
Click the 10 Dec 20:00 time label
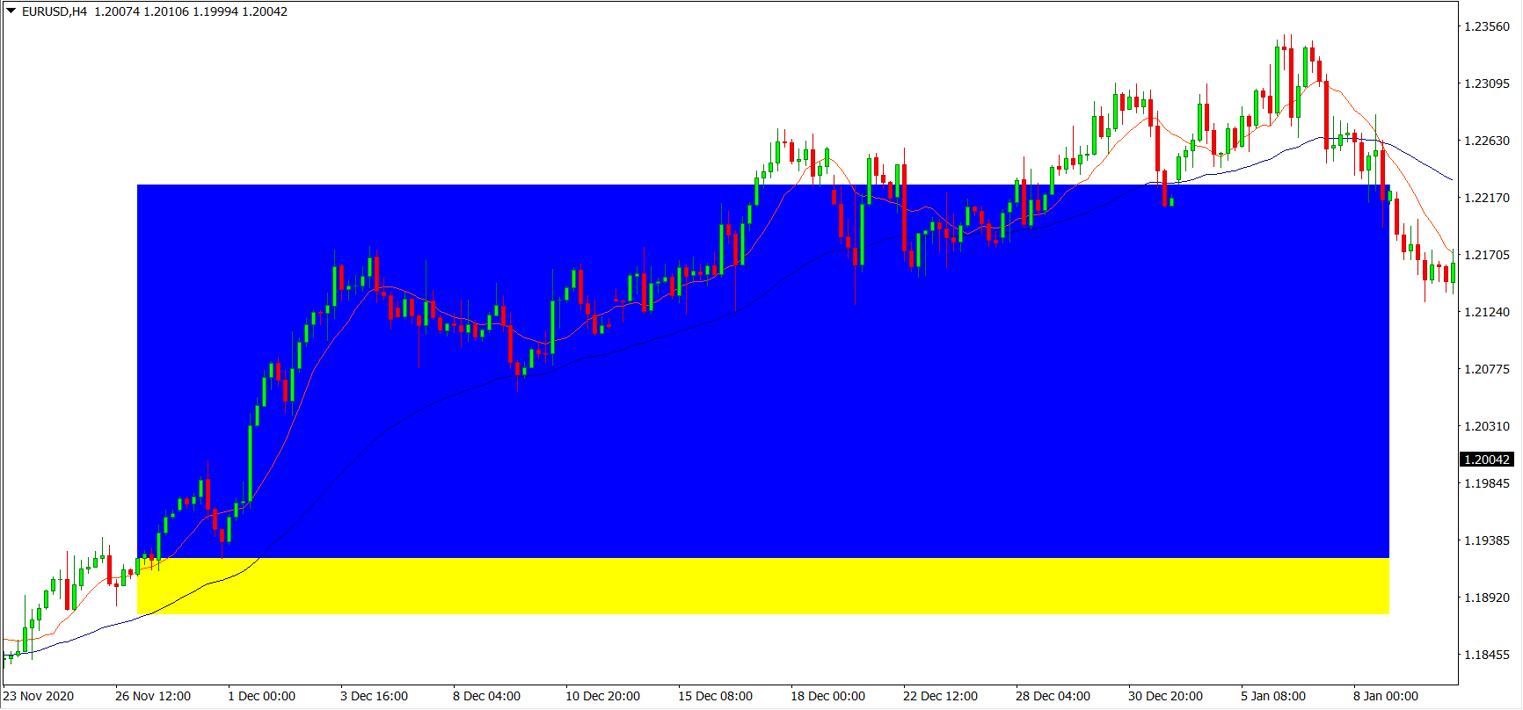[x=603, y=696]
